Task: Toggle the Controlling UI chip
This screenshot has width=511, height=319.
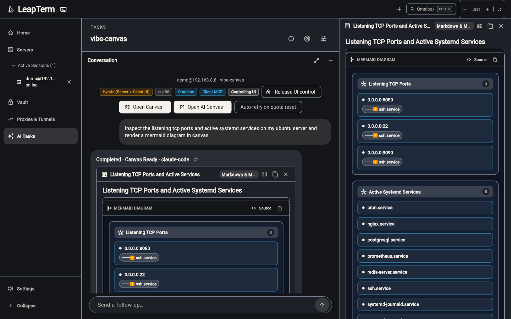Action: coord(243,92)
